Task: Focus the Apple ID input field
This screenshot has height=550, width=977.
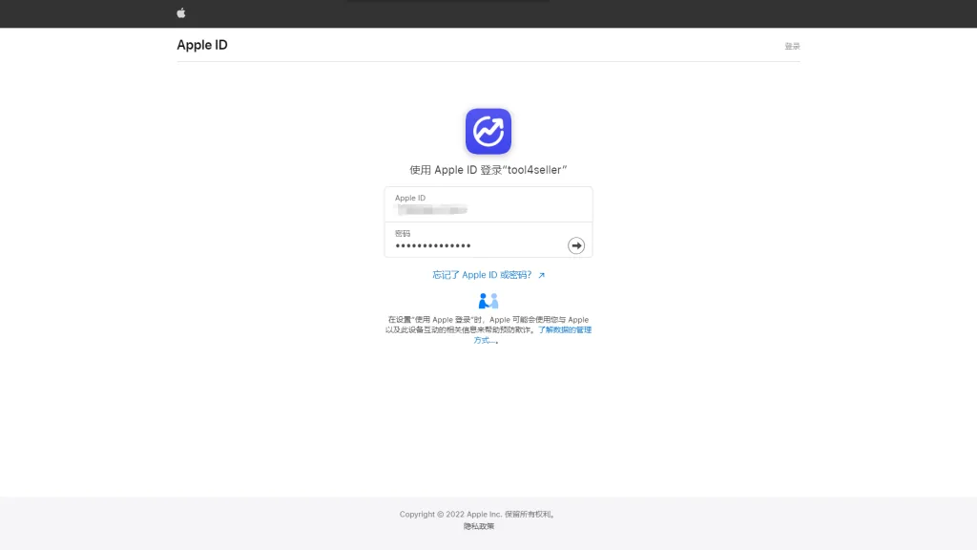Action: click(488, 204)
